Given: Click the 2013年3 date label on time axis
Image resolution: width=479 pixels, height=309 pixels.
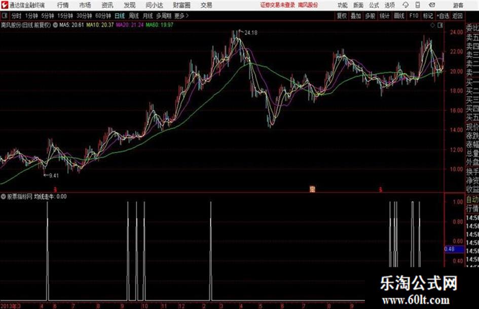Looking at the screenshot, I should click(11, 306).
